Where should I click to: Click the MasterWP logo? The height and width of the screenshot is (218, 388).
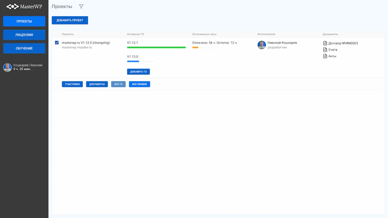click(x=24, y=6)
